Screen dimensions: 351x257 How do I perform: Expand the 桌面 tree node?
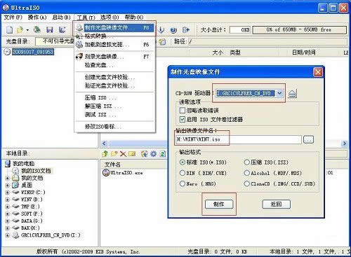(x=7, y=186)
